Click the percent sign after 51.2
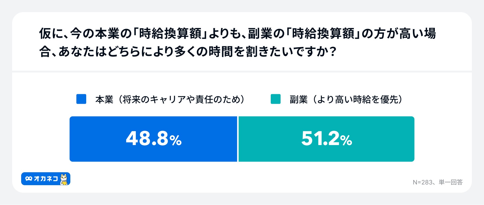This screenshot has width=484, height=205. click(346, 141)
